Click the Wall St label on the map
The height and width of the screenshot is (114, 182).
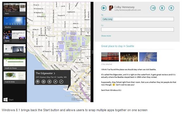[77, 80]
